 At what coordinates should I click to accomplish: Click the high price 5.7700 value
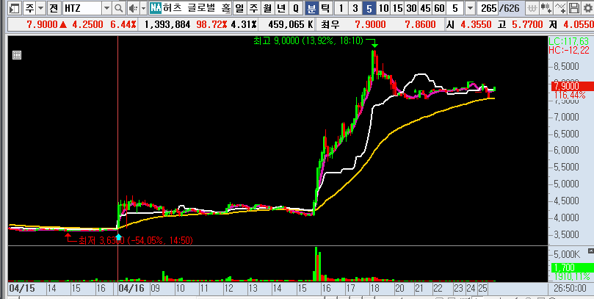pyautogui.click(x=527, y=25)
